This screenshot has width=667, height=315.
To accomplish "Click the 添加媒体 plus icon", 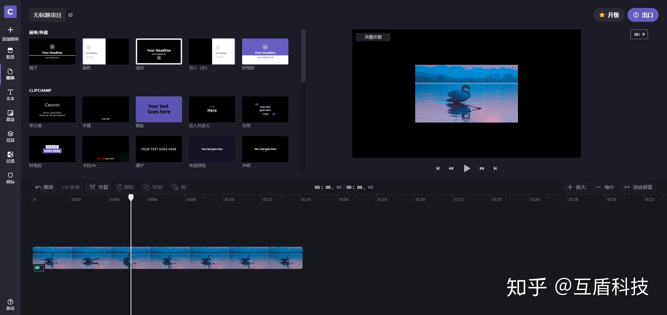I will tap(10, 30).
